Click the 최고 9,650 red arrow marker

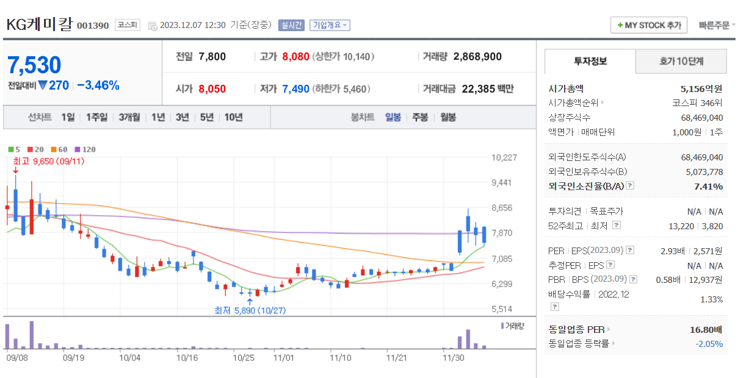pyautogui.click(x=15, y=170)
